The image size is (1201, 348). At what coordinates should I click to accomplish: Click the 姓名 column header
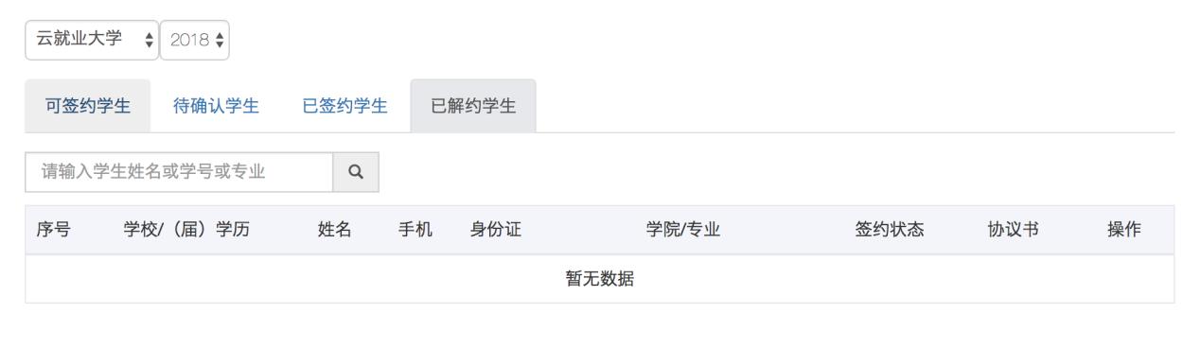tap(335, 230)
